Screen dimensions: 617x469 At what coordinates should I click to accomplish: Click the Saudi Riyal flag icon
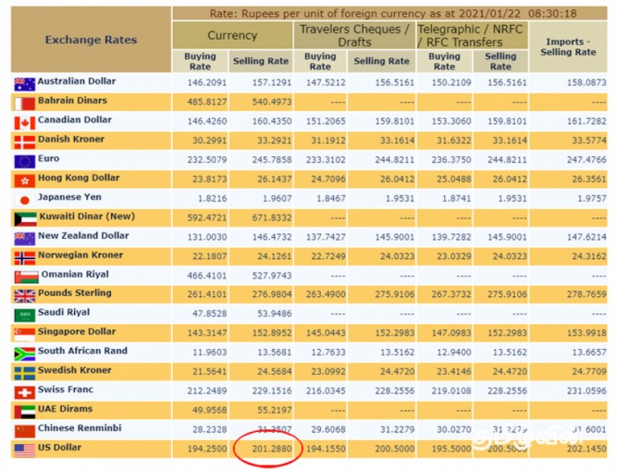(x=24, y=315)
